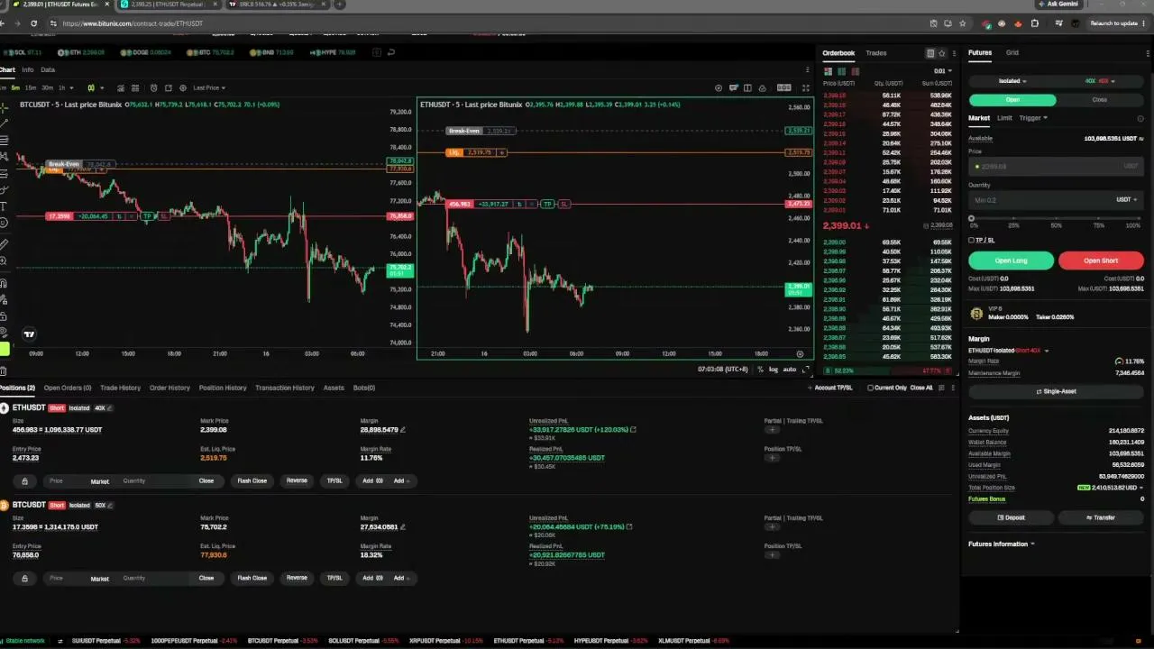
Task: Click the order Price input field
Action: 1056,167
